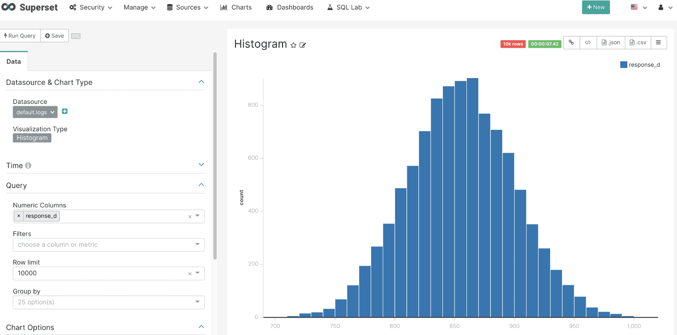Open the language flag selector
This screenshot has width=677, height=335.
click(x=639, y=7)
